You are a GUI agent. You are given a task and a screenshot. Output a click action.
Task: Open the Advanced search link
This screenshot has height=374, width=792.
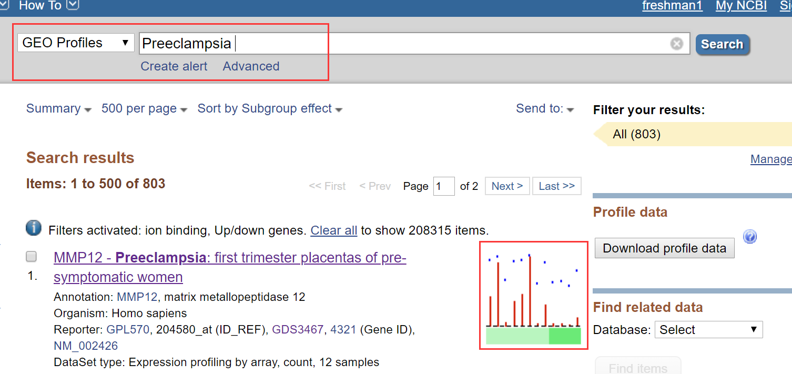pos(251,66)
